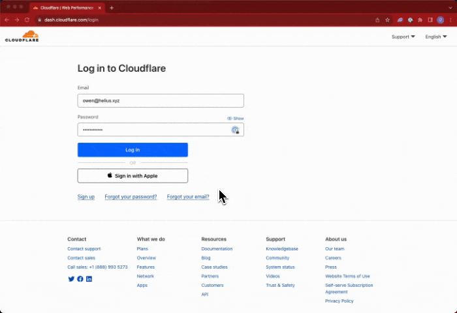
Task: Open the English language dropdown
Action: (435, 37)
